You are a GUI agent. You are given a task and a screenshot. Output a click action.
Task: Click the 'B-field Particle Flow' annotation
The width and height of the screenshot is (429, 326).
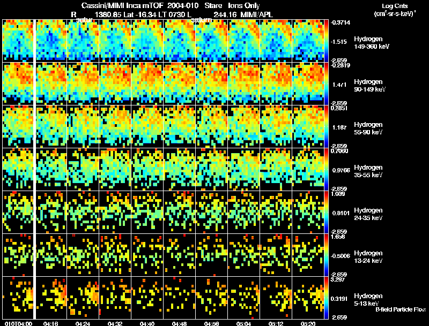[401, 309]
